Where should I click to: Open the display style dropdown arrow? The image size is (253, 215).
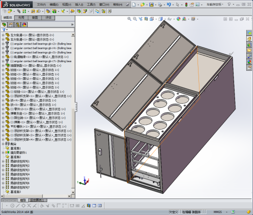pyautogui.click(x=165, y=19)
